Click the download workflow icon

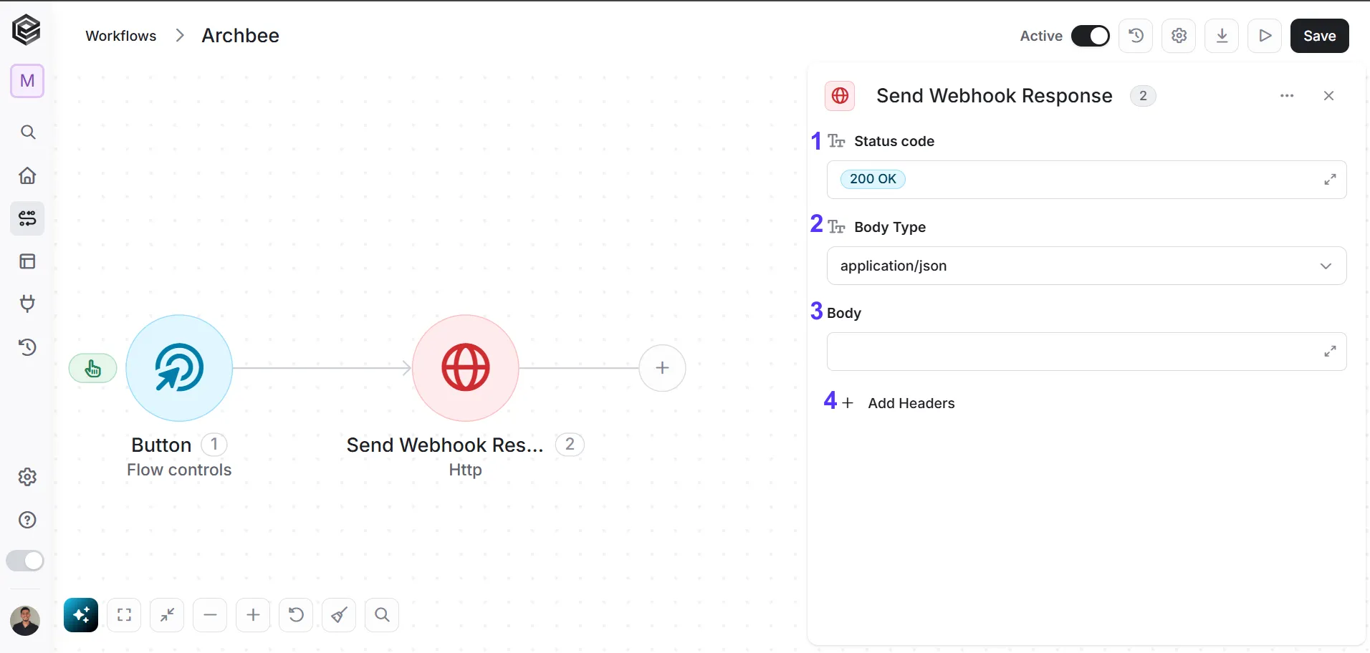tap(1222, 36)
